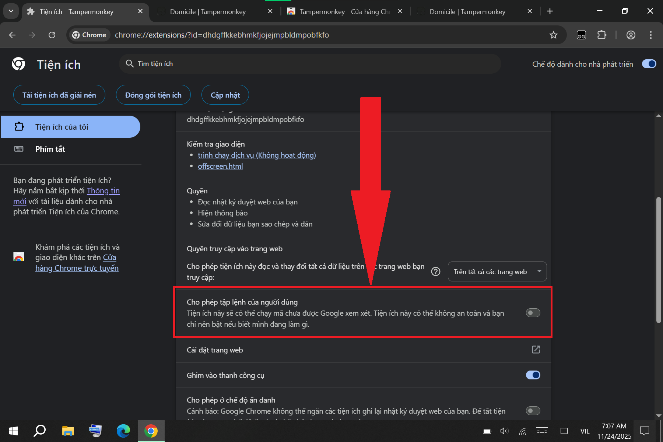Viewport: 663px width, 442px height.
Task: Select "Phím tắt" in the sidebar
Action: coord(50,149)
